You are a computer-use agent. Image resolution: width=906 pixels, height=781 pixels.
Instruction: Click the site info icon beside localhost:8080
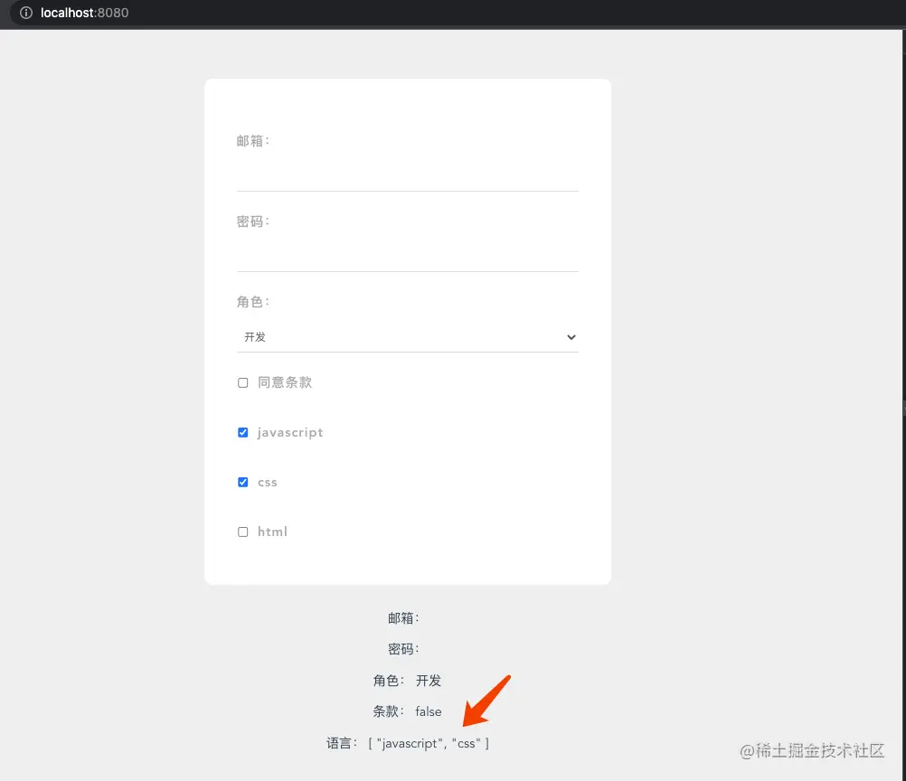[26, 13]
